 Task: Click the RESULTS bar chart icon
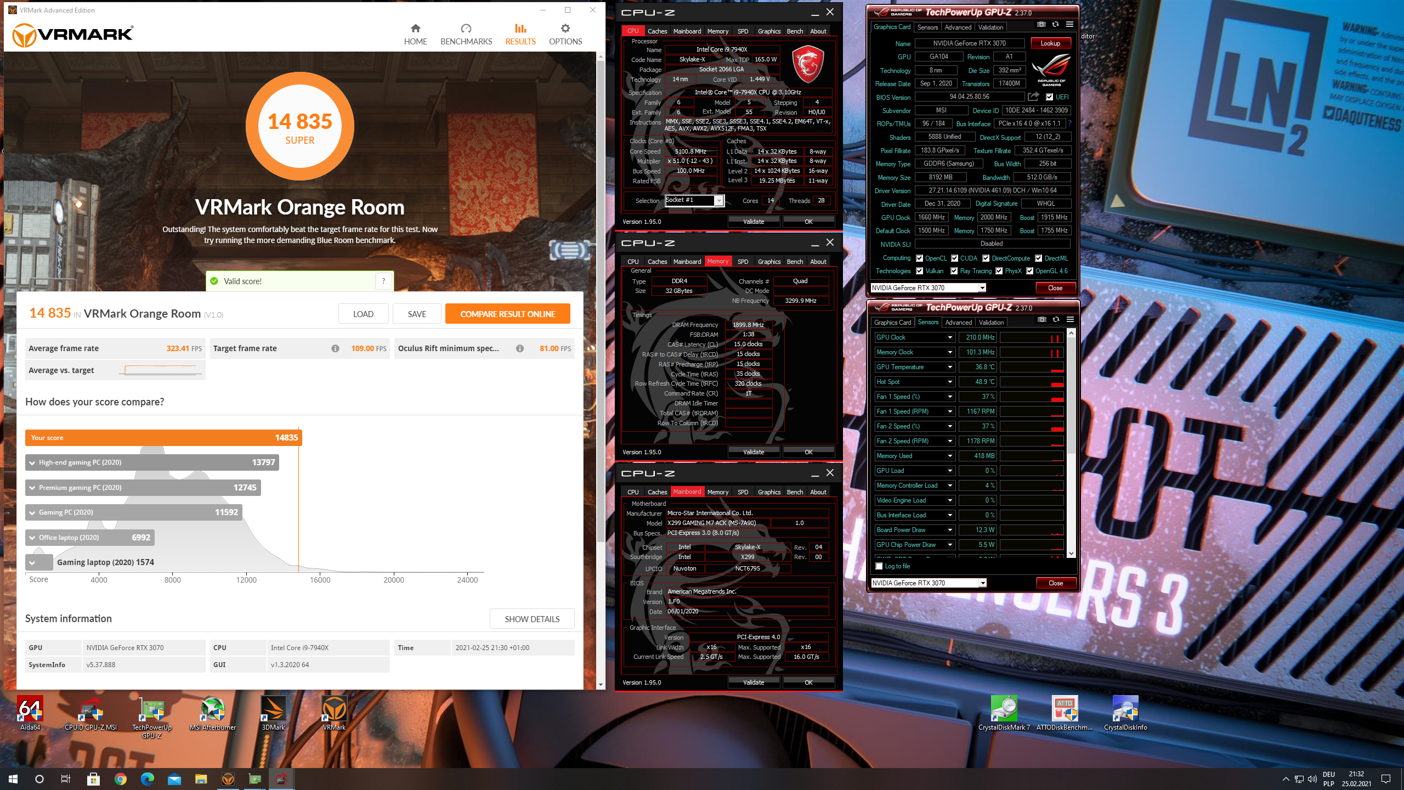tap(520, 29)
